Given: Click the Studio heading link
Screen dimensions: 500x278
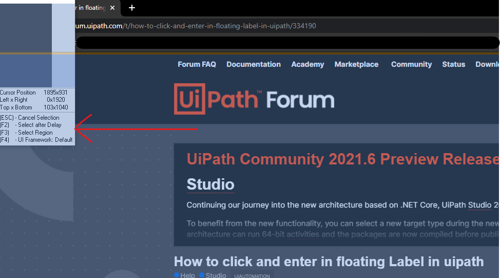Looking at the screenshot, I should click(x=210, y=184).
